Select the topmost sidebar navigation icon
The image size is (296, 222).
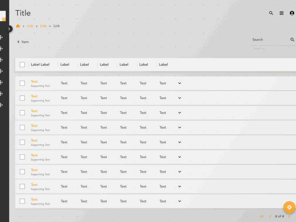(x=1, y=36)
